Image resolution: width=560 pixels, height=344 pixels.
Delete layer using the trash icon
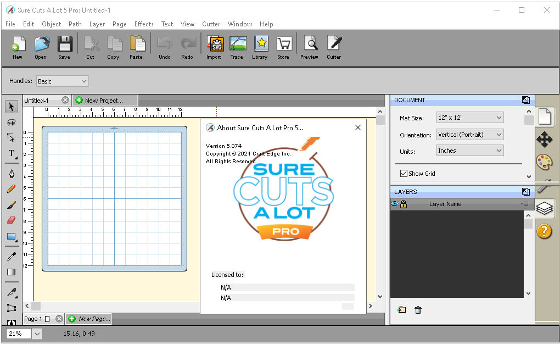(418, 310)
